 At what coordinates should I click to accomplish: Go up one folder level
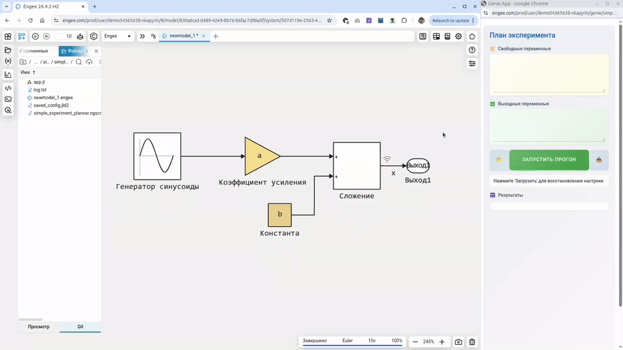(x=23, y=62)
